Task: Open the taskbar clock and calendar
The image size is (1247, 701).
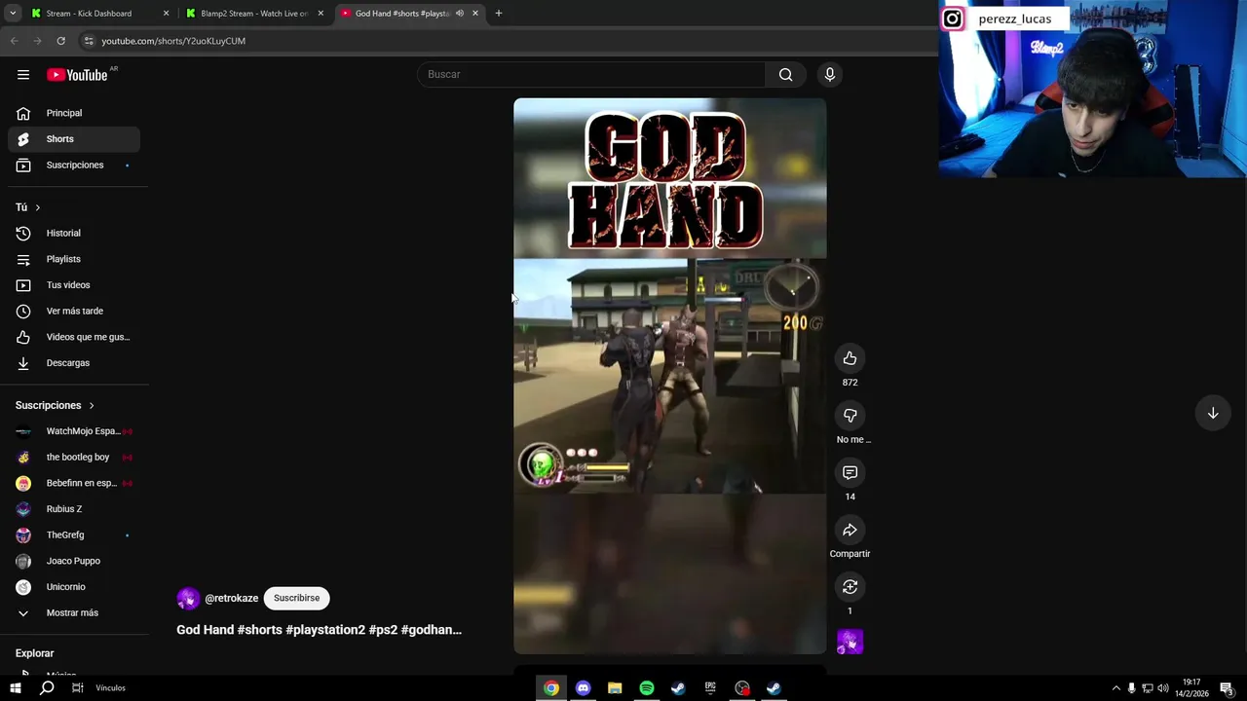Action: pyautogui.click(x=1191, y=688)
